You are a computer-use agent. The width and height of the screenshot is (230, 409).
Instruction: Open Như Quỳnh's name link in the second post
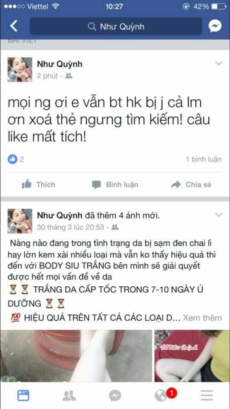click(x=60, y=216)
